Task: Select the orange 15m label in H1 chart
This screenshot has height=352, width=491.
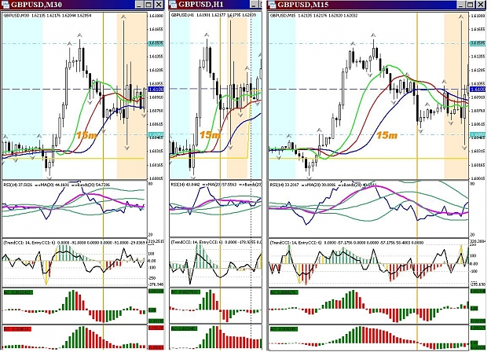Action: tap(210, 135)
